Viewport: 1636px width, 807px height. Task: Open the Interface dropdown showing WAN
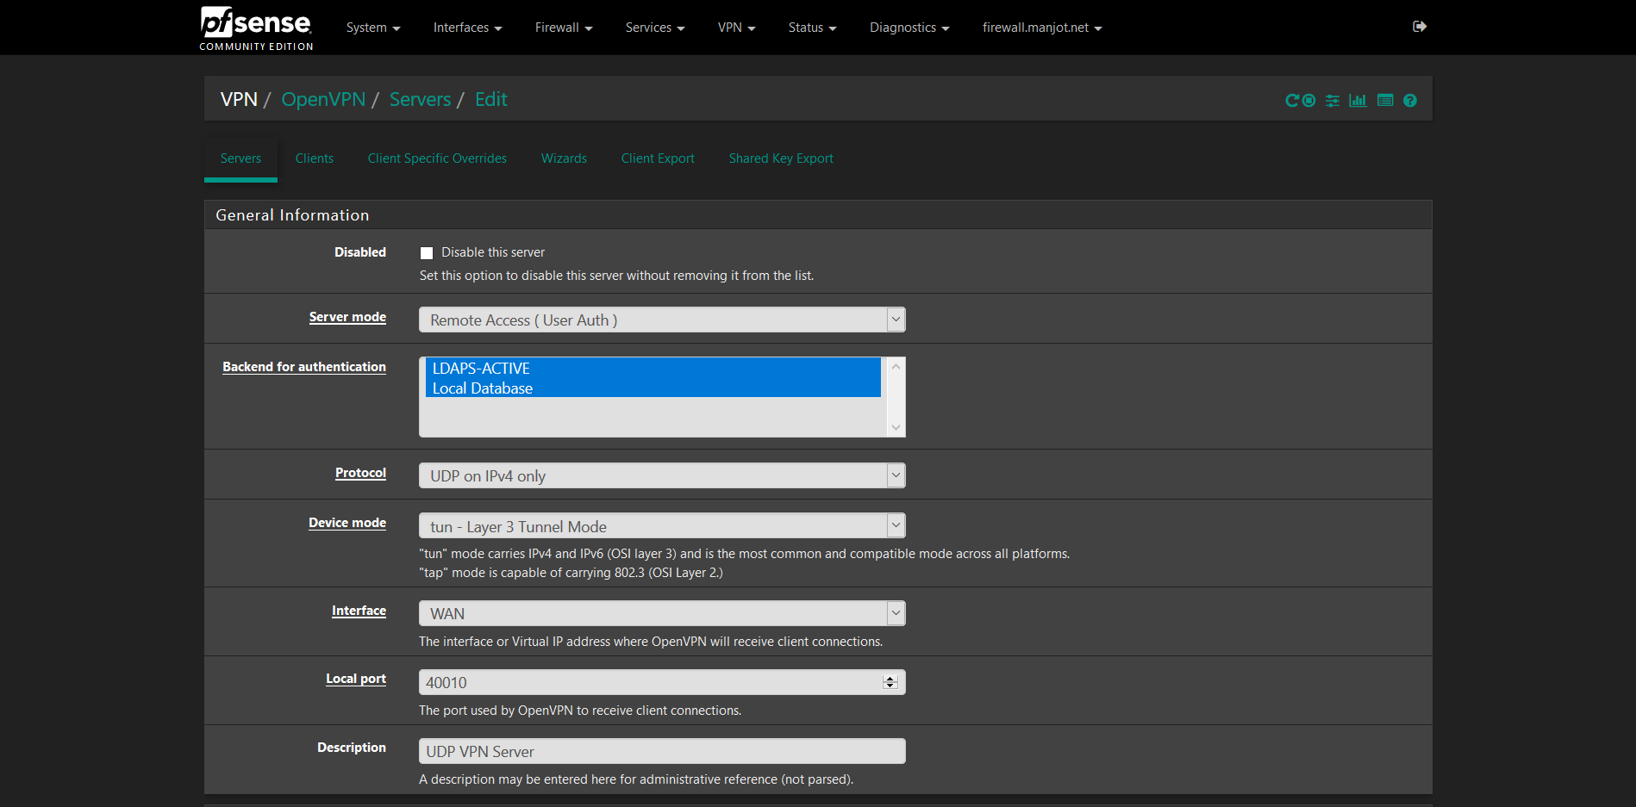662,613
